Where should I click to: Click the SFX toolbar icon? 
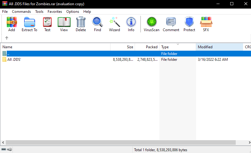206,22
